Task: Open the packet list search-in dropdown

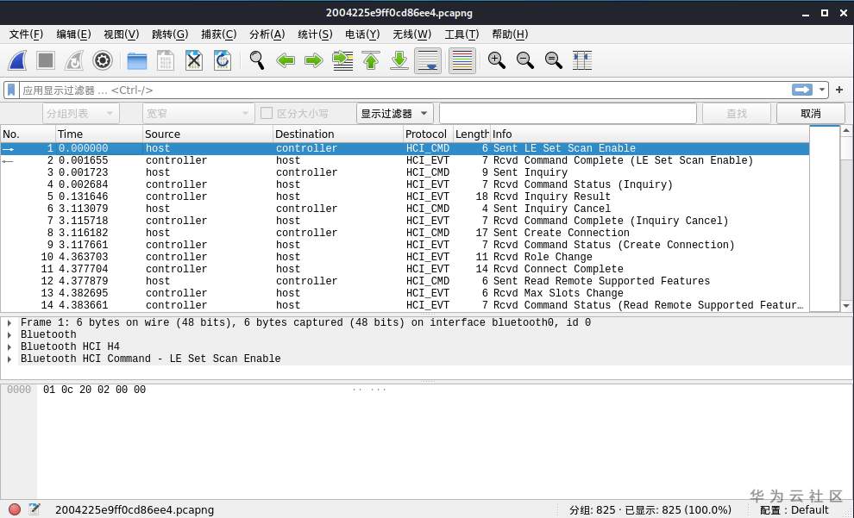Action: [80, 113]
